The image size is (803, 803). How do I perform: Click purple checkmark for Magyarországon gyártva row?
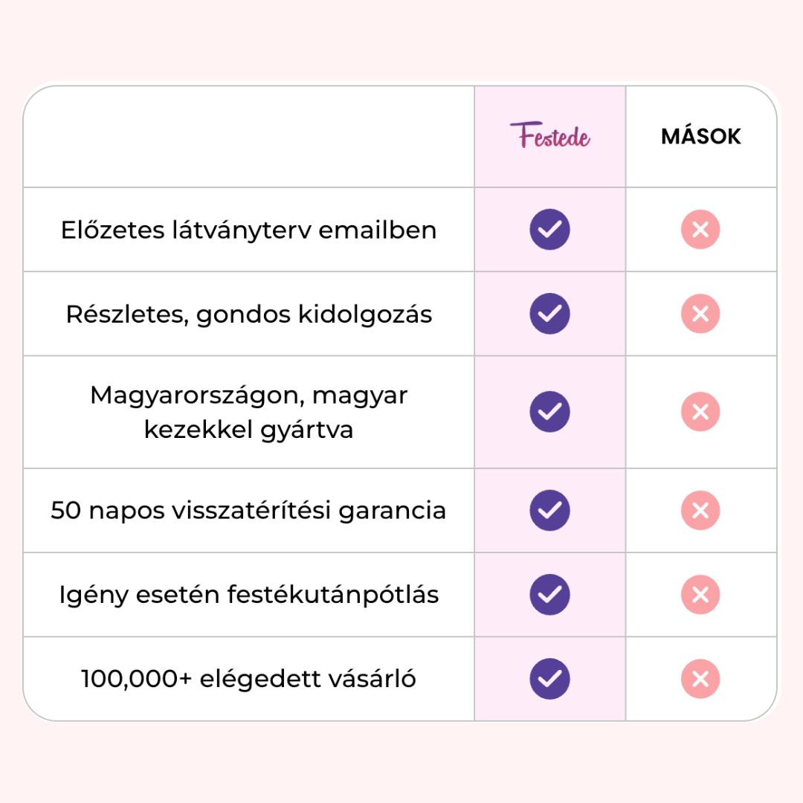click(x=549, y=412)
